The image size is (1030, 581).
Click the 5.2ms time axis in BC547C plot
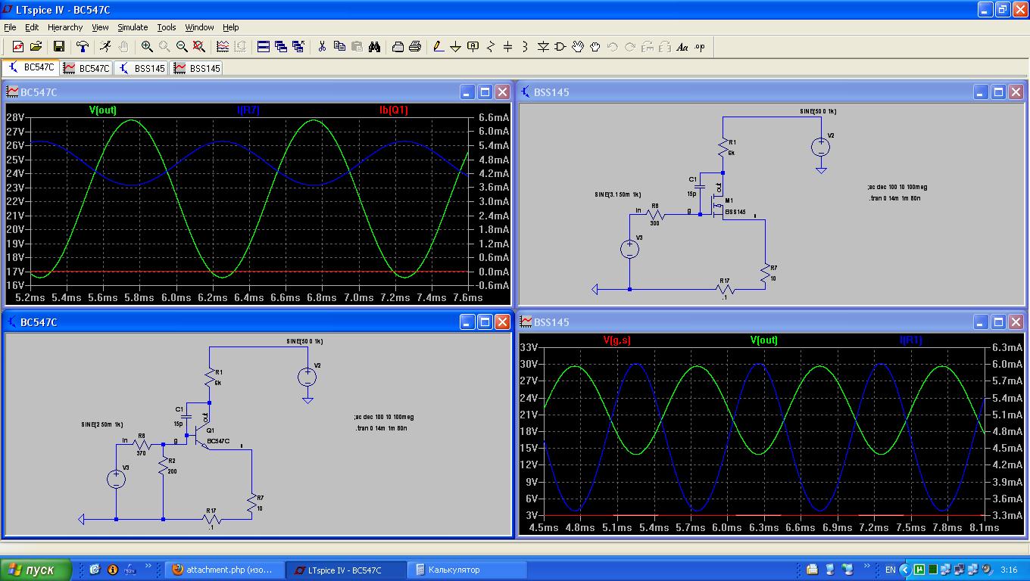(30, 297)
